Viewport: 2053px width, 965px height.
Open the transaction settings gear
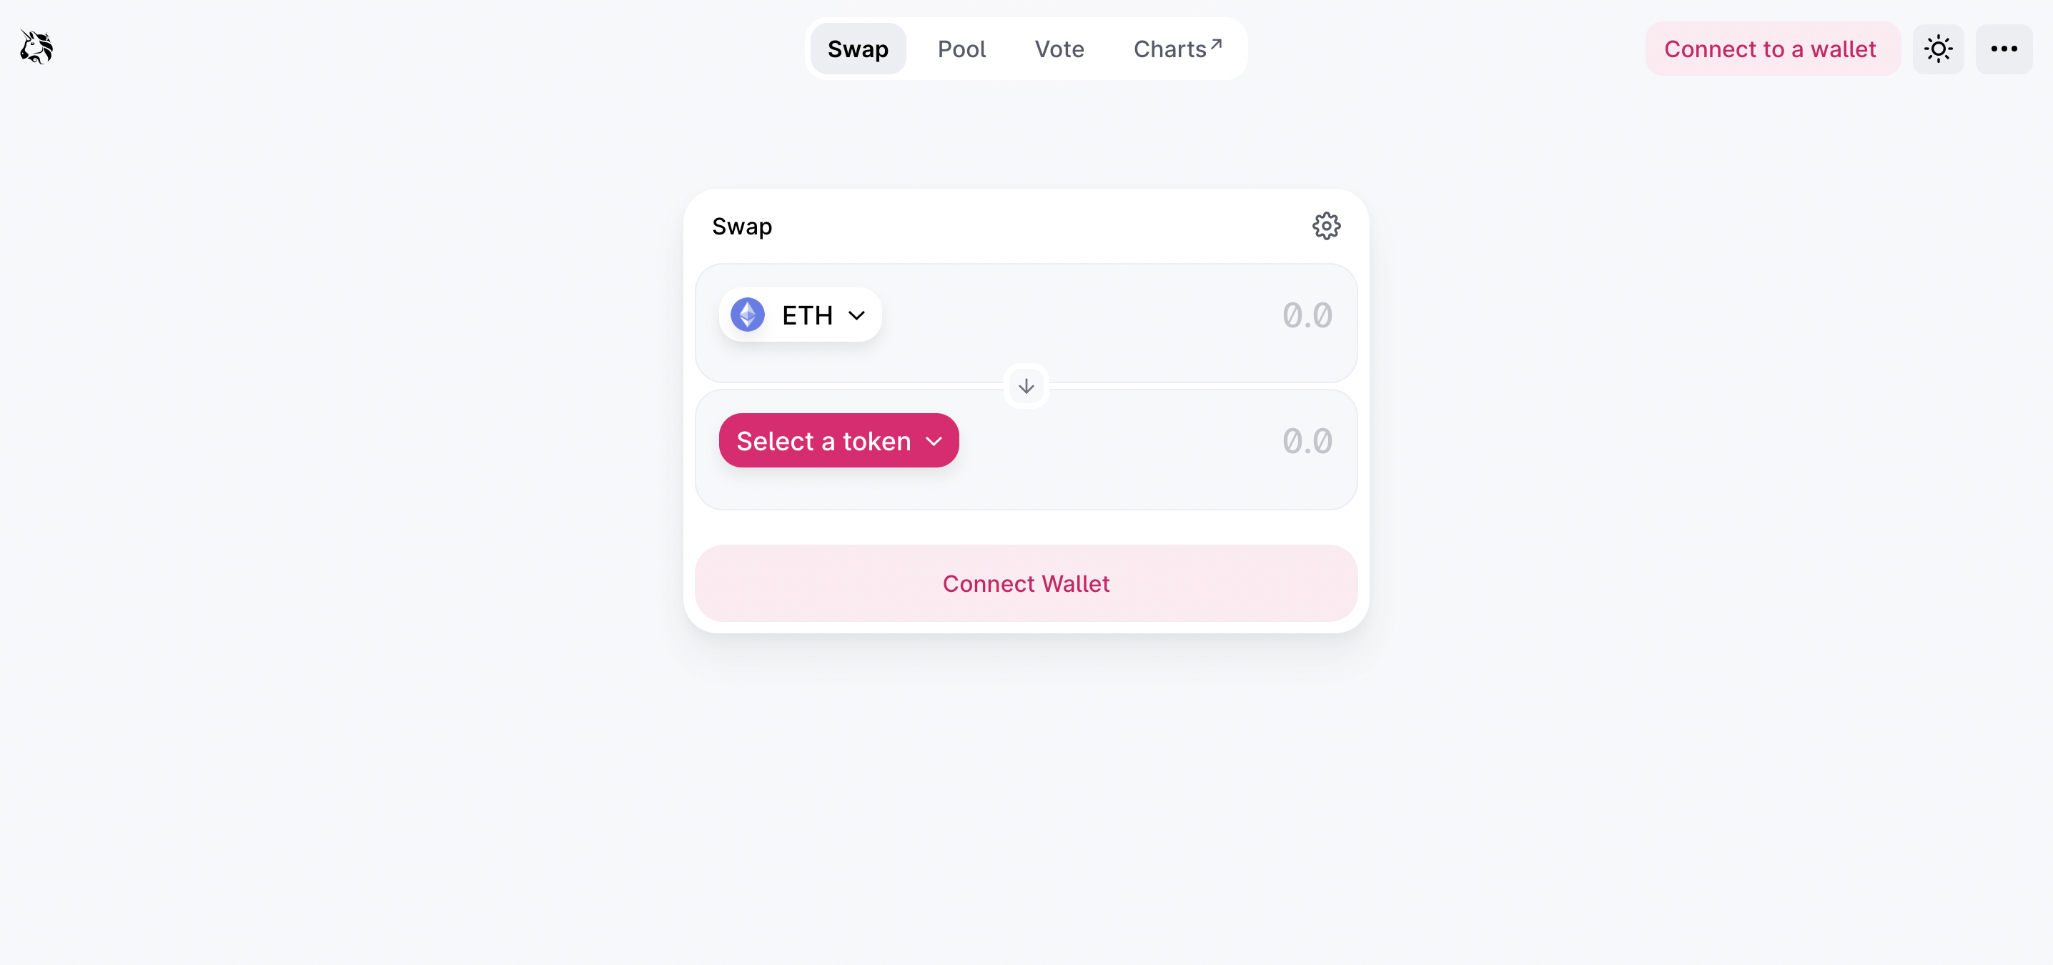[1325, 225]
